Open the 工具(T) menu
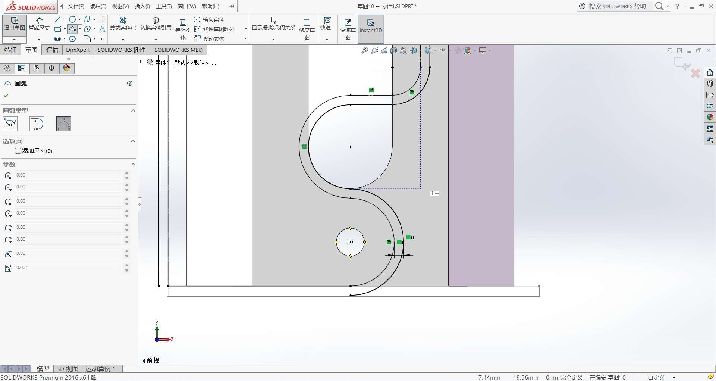Image resolution: width=716 pixels, height=381 pixels. coord(164,6)
